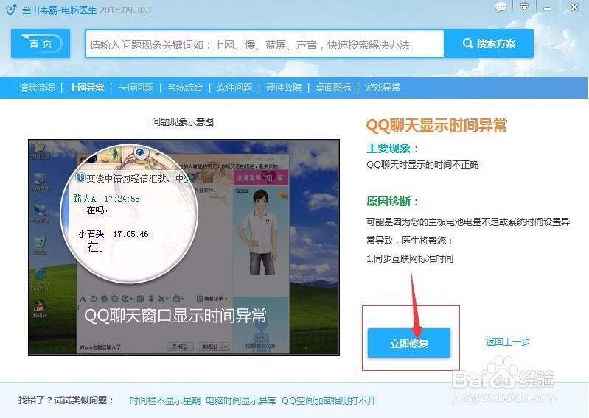This screenshot has width=589, height=418.
Task: Open the 系统综合 category
Action: tap(185, 88)
